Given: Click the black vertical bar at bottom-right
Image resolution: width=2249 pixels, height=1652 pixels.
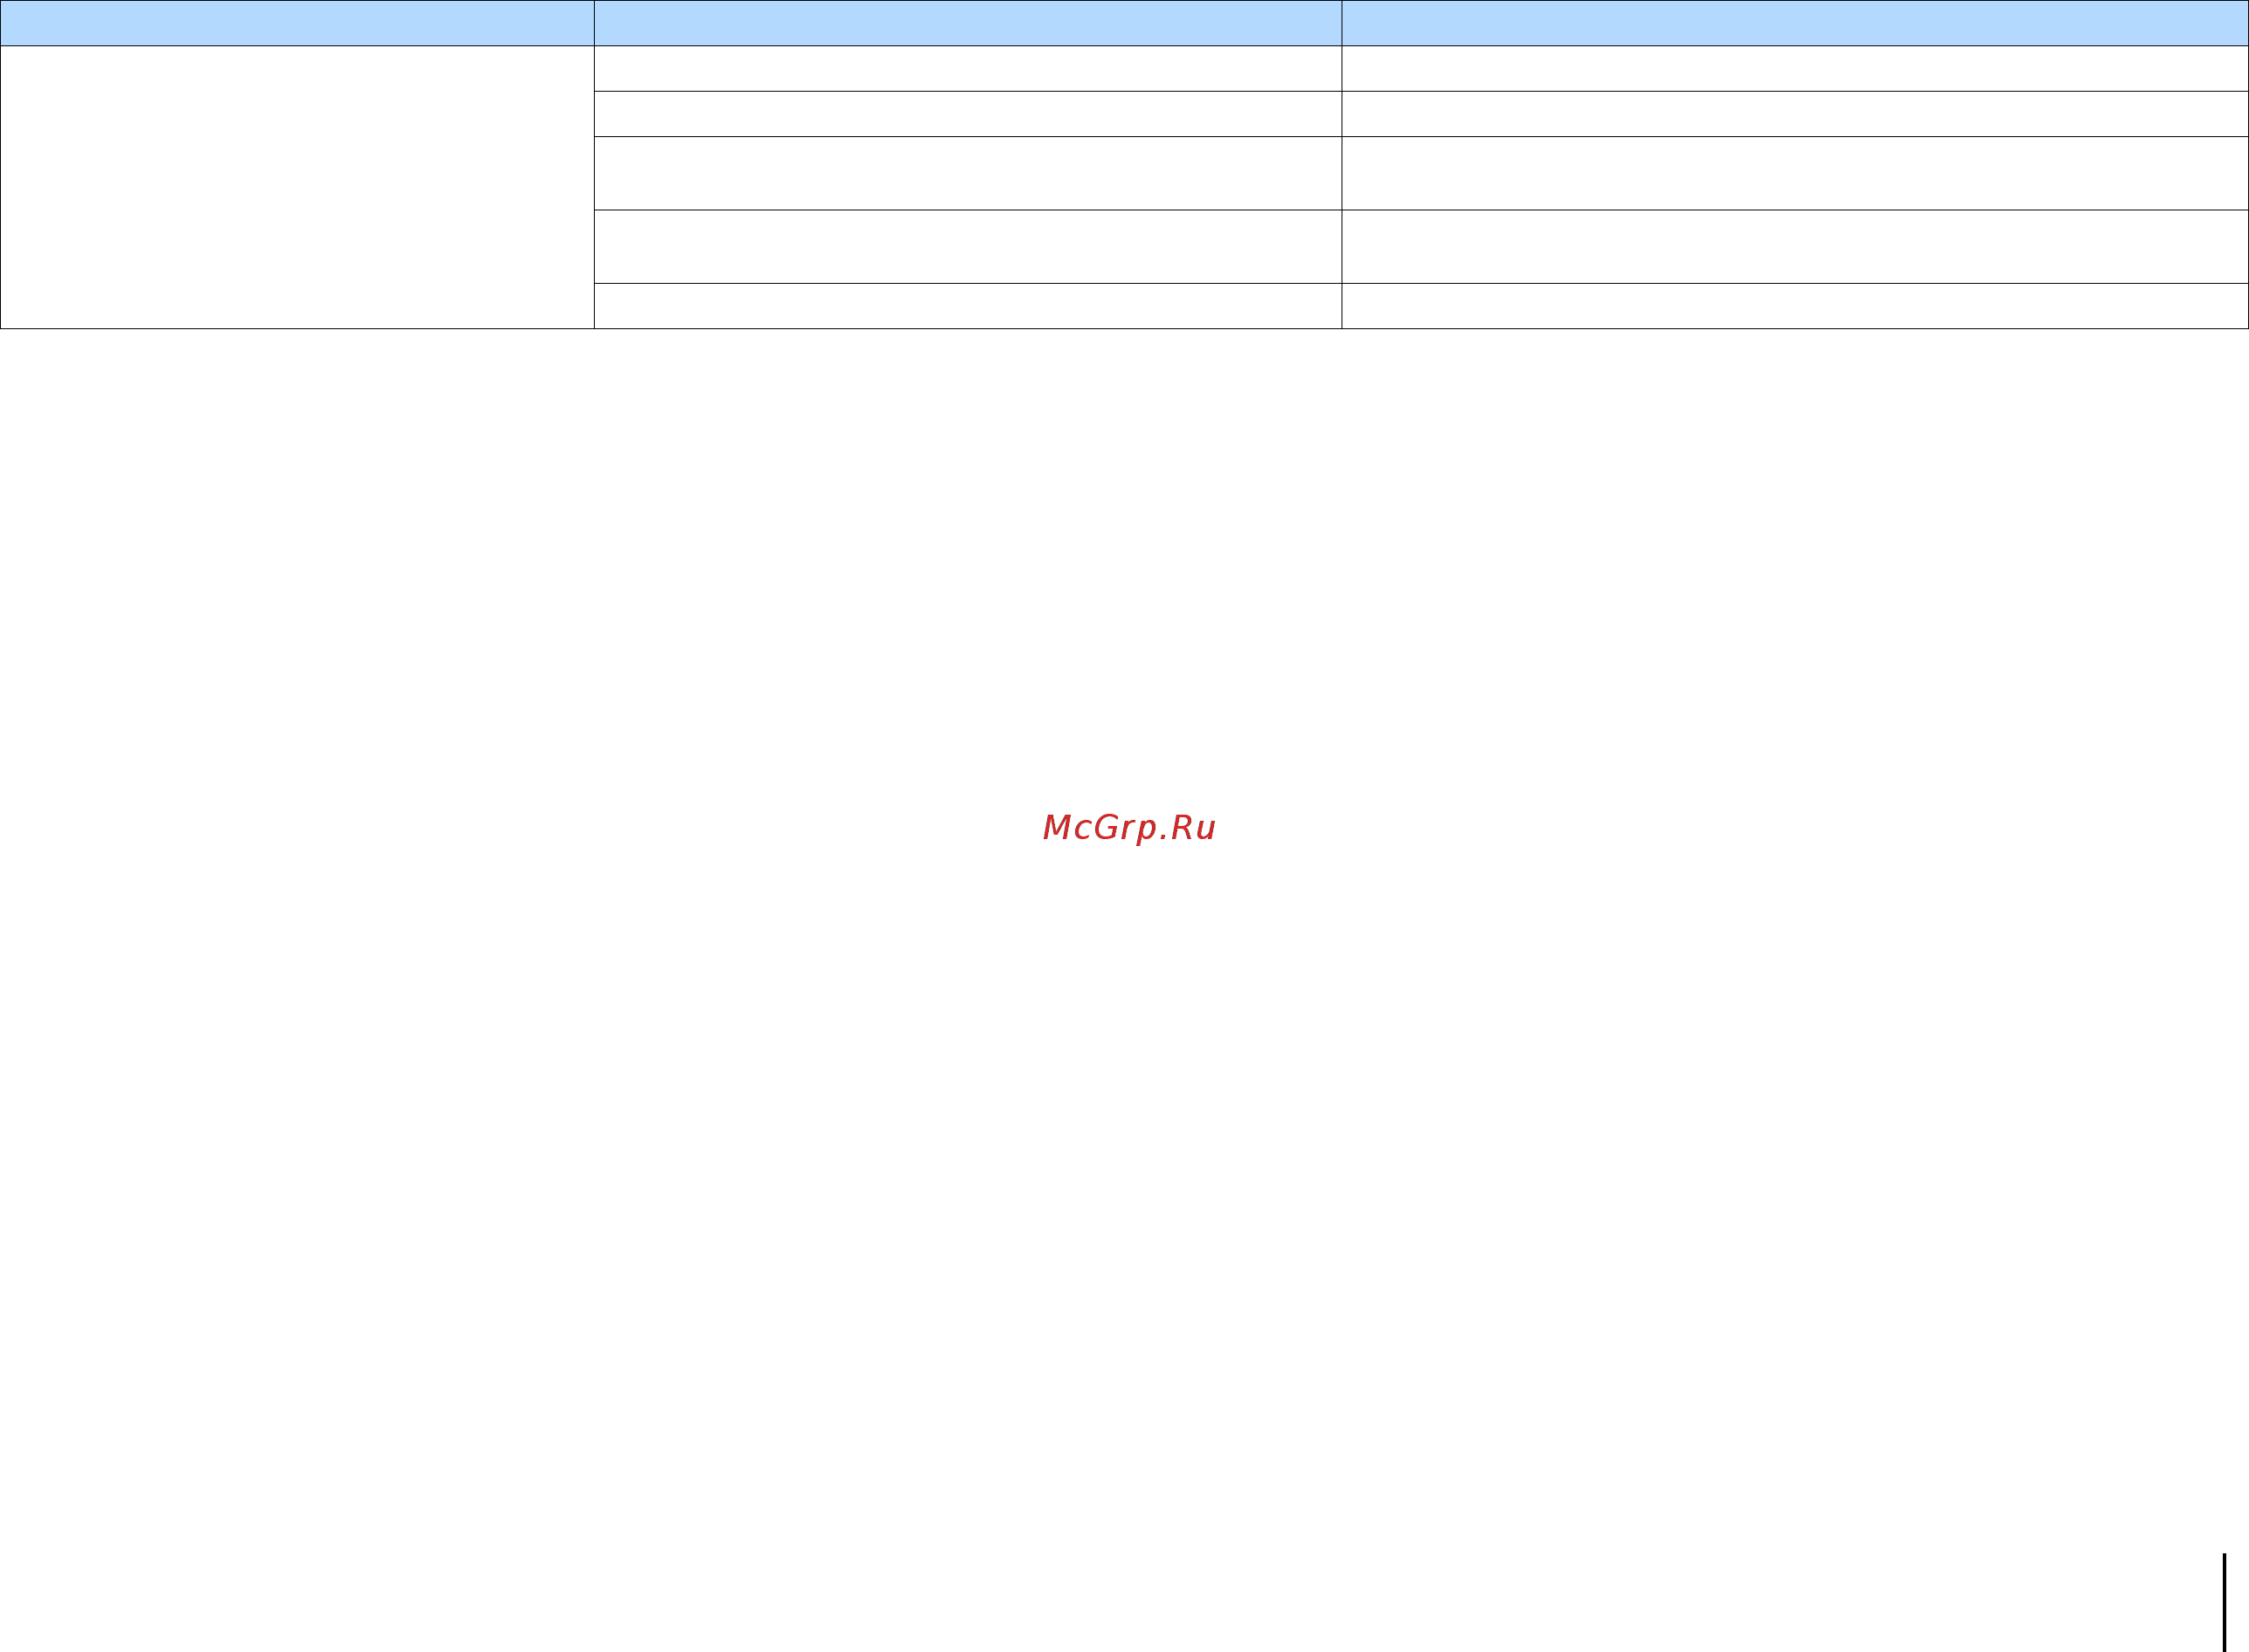Looking at the screenshot, I should coord(2224,1602).
